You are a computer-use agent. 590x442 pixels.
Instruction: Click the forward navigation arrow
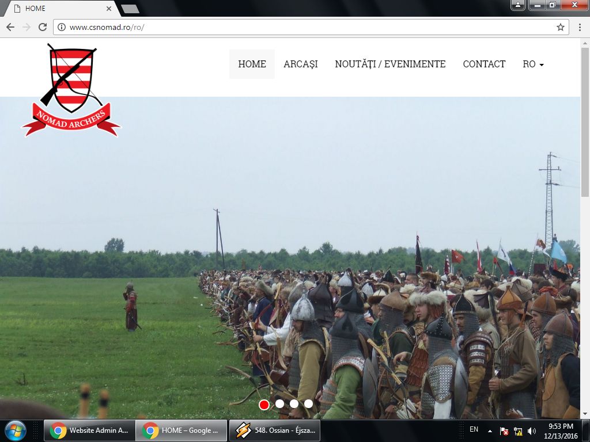click(27, 27)
